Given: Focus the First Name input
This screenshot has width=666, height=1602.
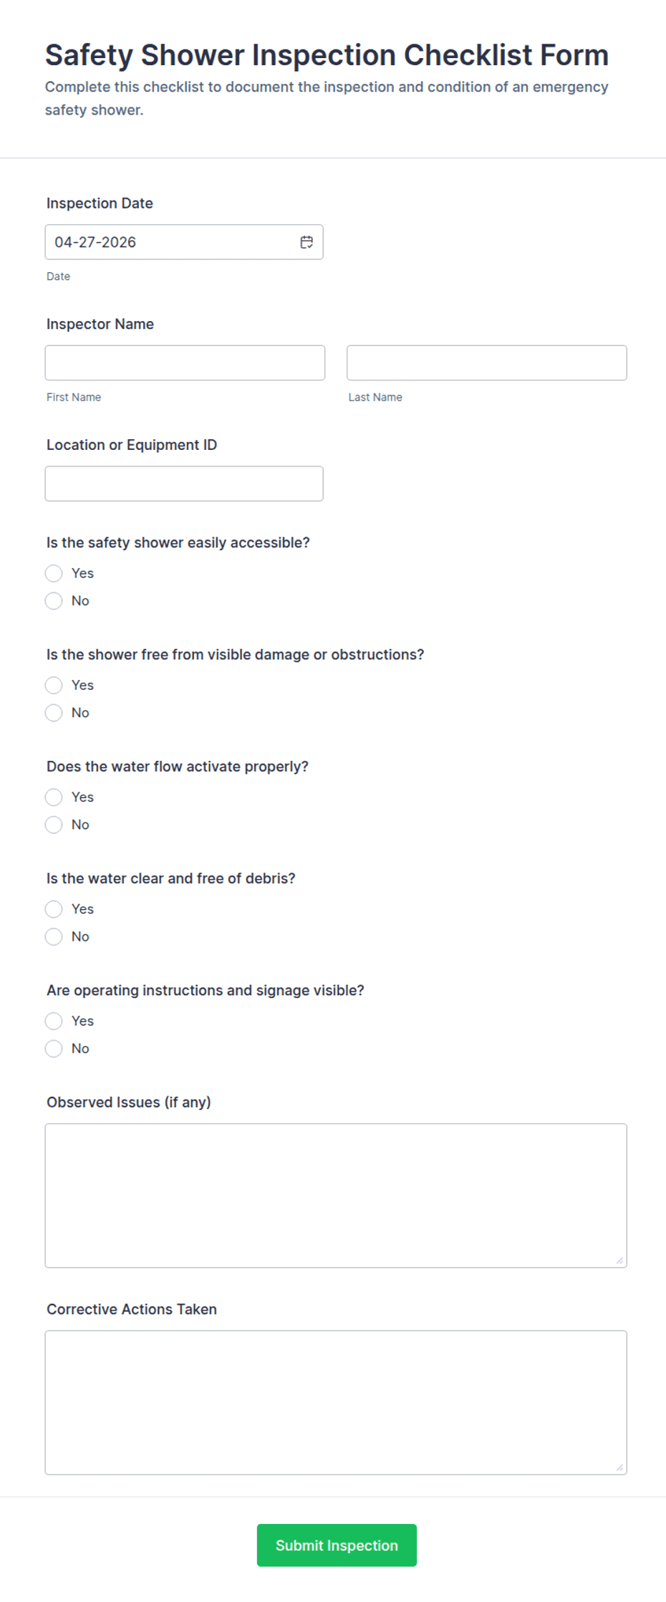Looking at the screenshot, I should click(185, 363).
